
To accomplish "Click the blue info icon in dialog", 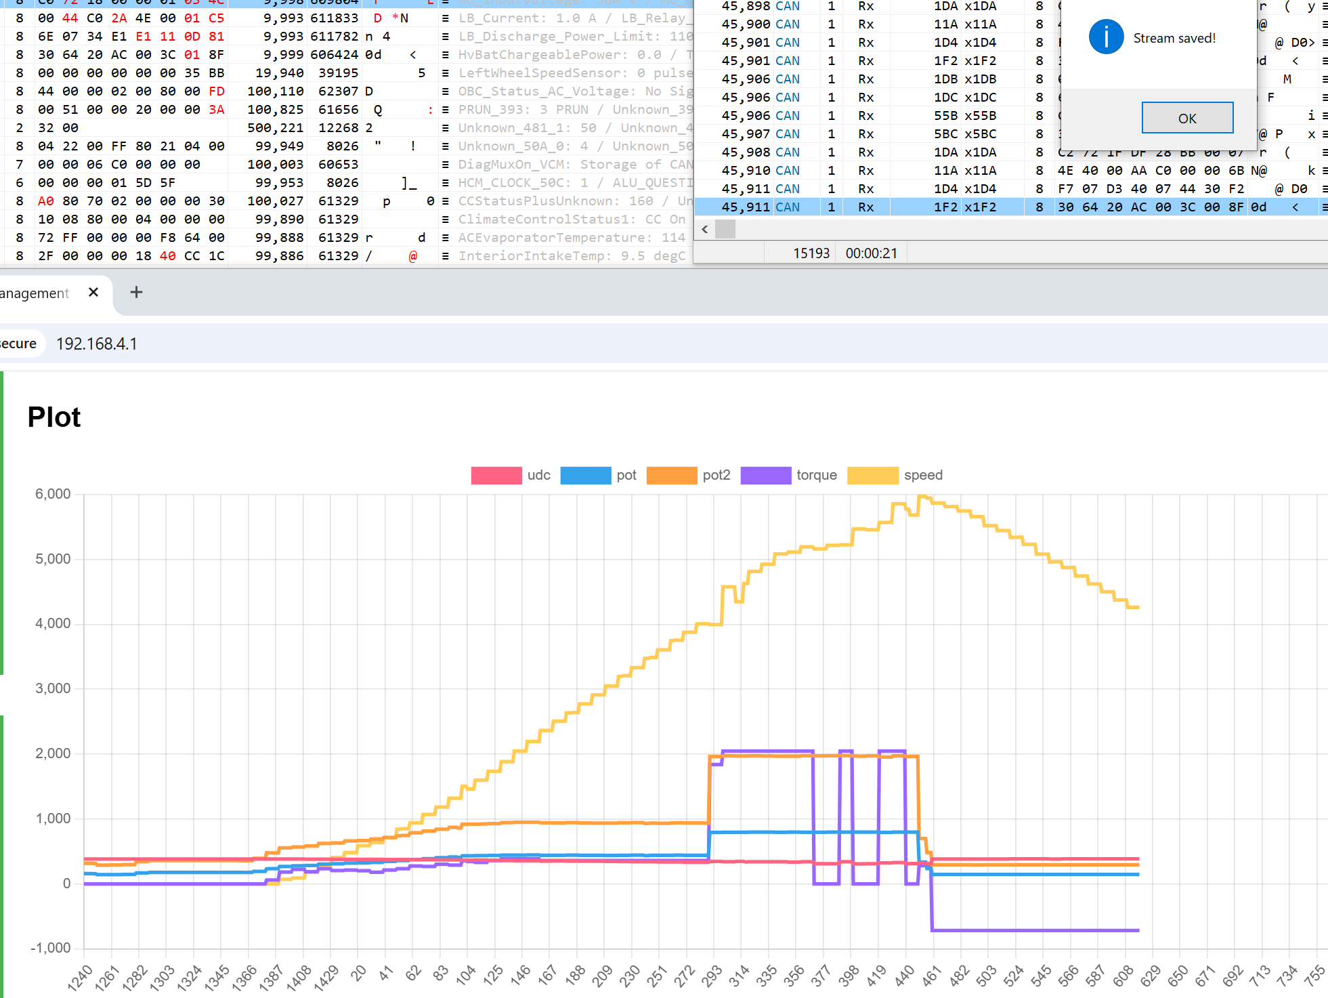I will tap(1106, 37).
